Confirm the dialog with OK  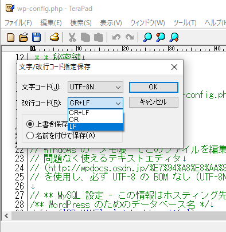pyautogui.click(x=154, y=87)
